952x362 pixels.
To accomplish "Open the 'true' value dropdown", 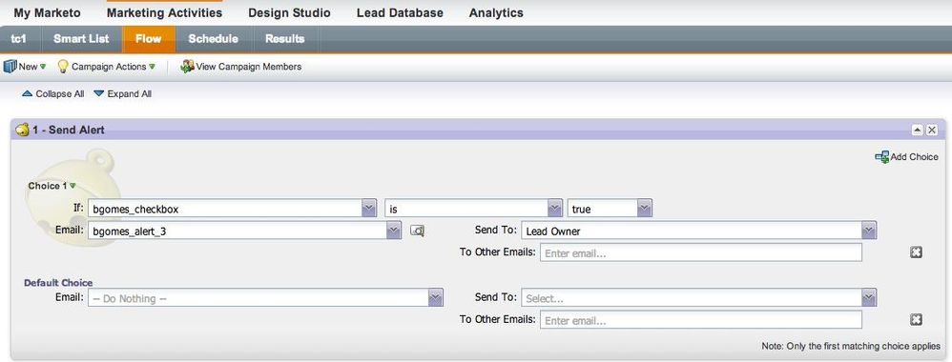I will click(x=645, y=209).
